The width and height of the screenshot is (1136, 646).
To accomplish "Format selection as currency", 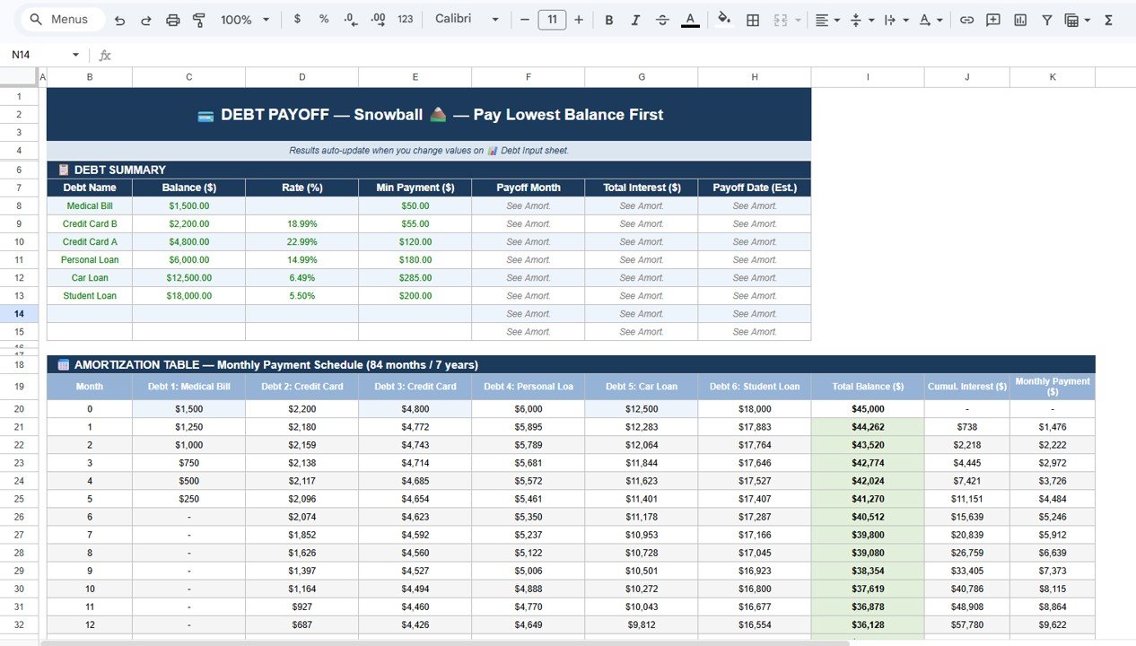I will [x=297, y=19].
